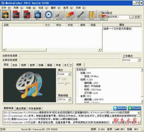Open the [05-12] MediaCoder FLV/VP8 Edition news

click(x=66, y=112)
